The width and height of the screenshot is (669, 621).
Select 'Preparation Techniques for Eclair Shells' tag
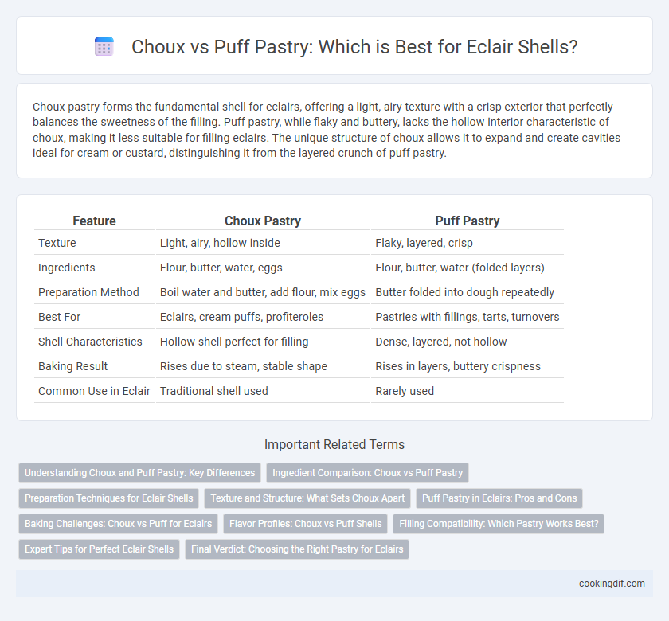pos(109,498)
